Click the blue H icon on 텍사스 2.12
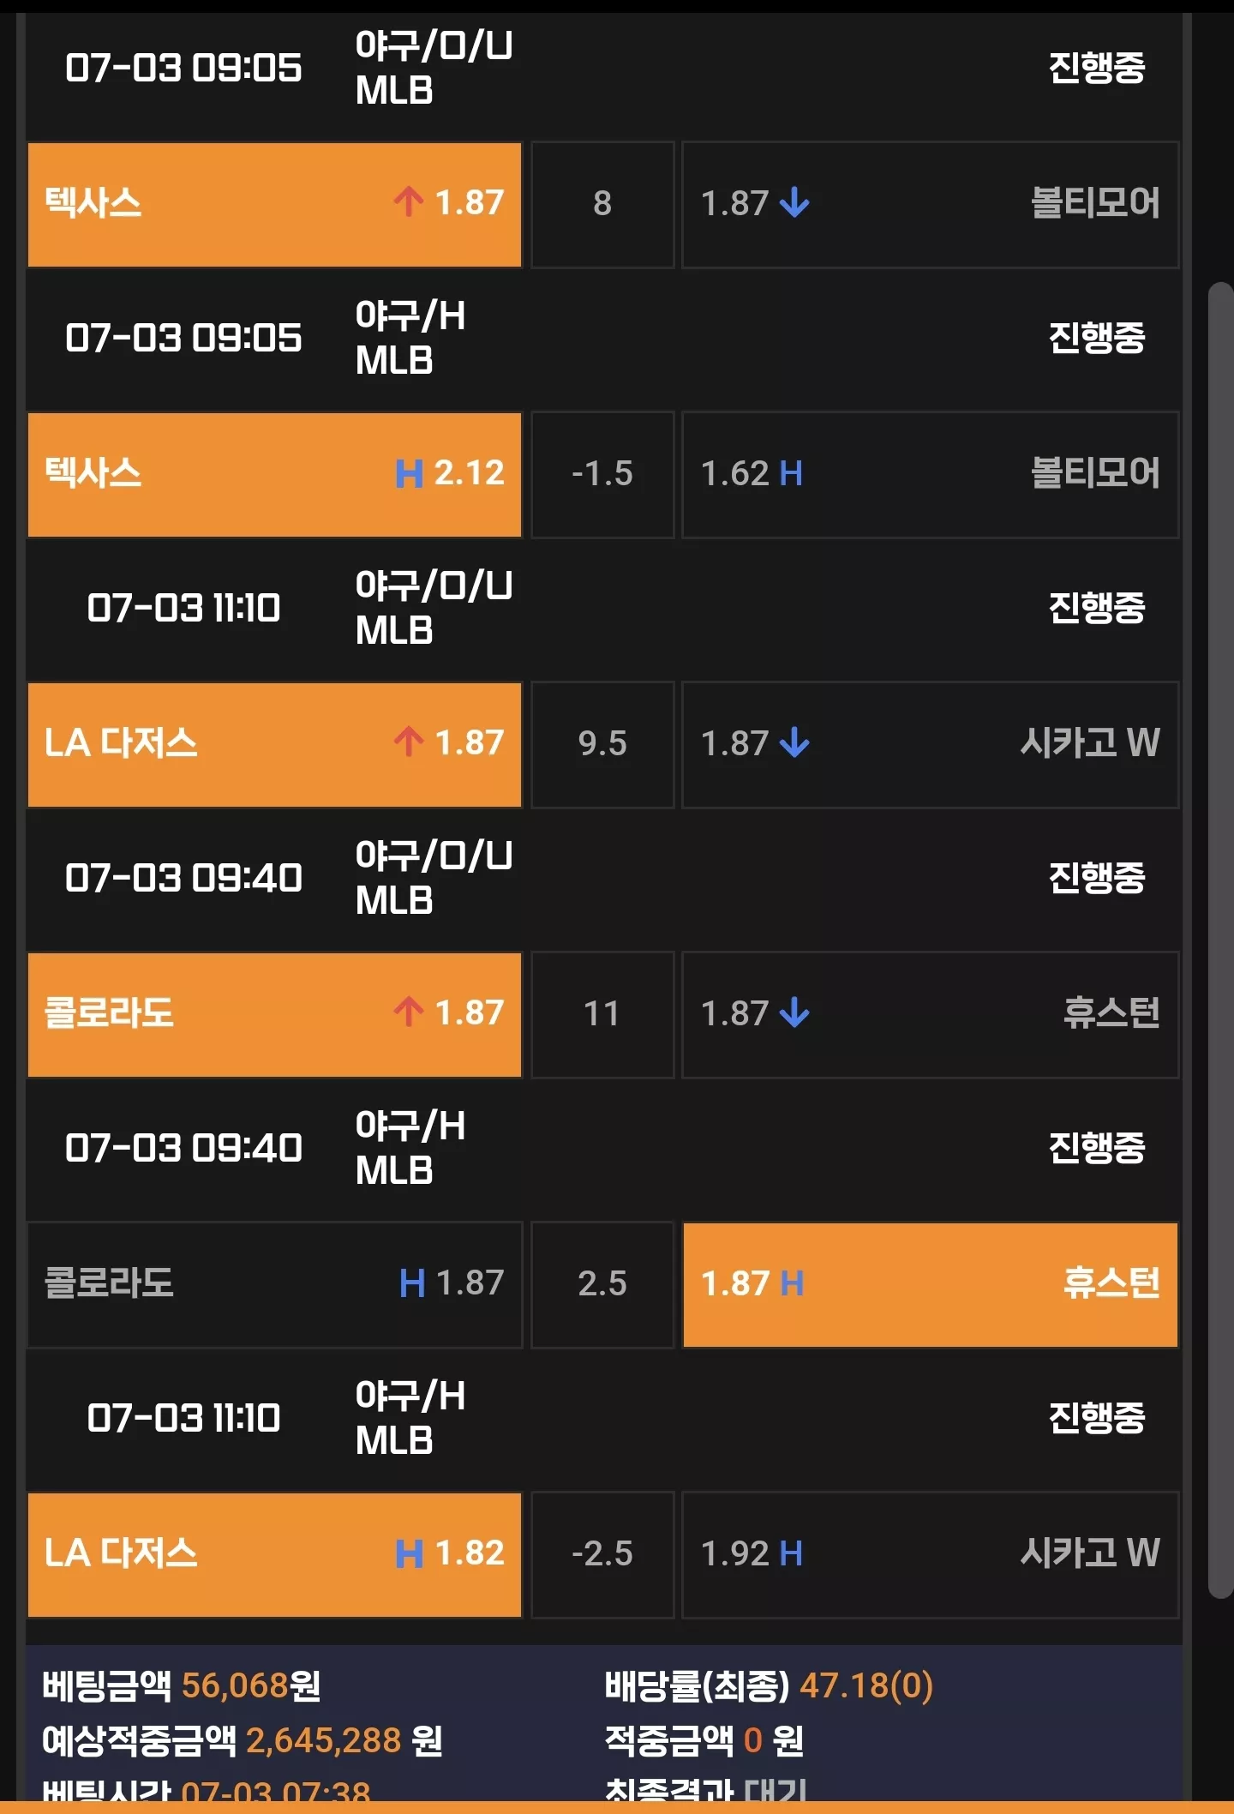The image size is (1234, 1814). tap(409, 473)
